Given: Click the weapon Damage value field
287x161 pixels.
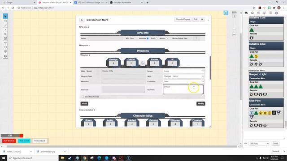Looking at the screenshot, I should tap(113, 64).
